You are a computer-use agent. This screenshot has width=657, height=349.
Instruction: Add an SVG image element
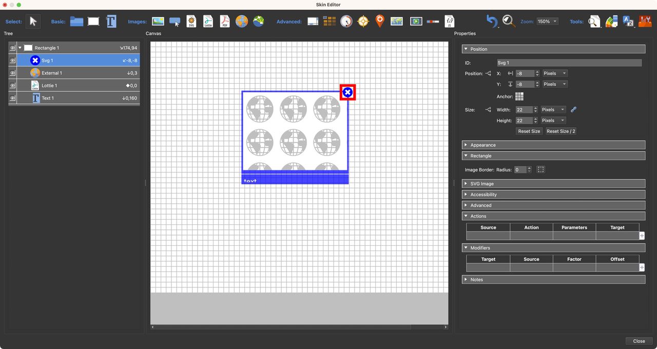(x=191, y=21)
